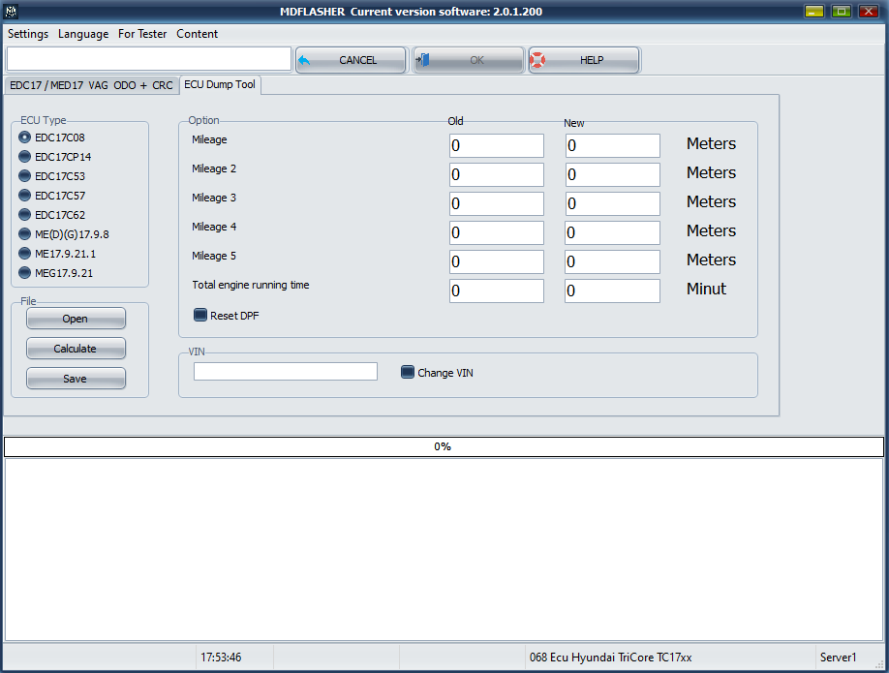Enable the Reset DPF checkbox

point(201,315)
